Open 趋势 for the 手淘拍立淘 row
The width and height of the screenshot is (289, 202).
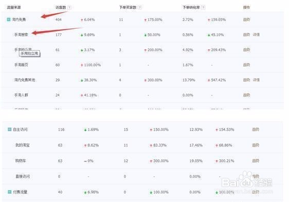(x=246, y=50)
